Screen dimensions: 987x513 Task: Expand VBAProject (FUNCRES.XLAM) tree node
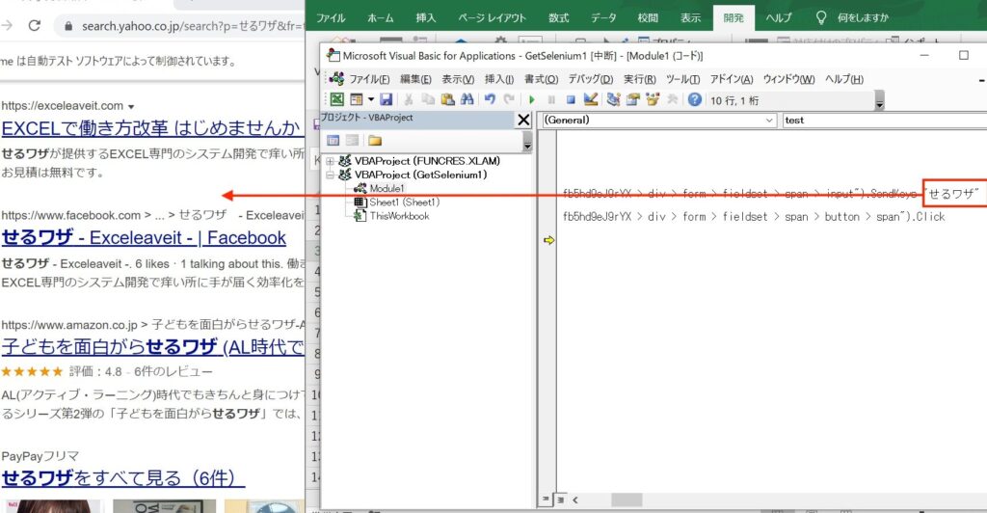[331, 161]
